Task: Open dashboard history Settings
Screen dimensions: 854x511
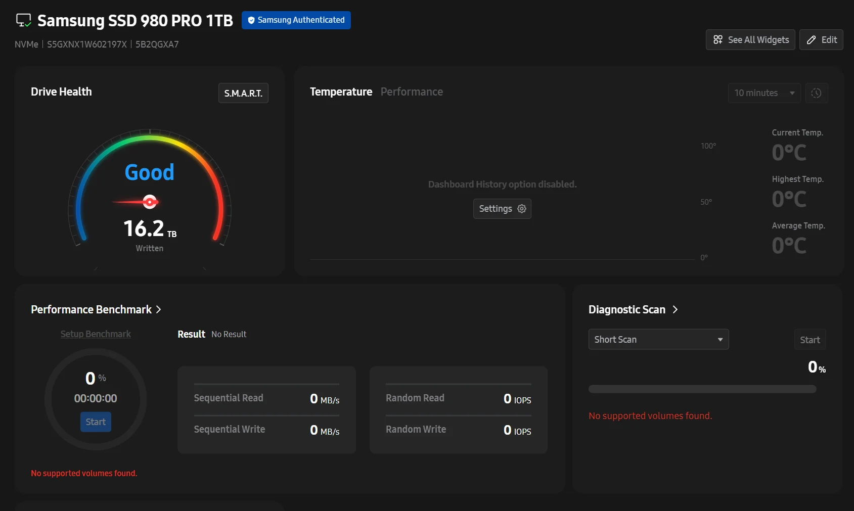Action: point(502,209)
